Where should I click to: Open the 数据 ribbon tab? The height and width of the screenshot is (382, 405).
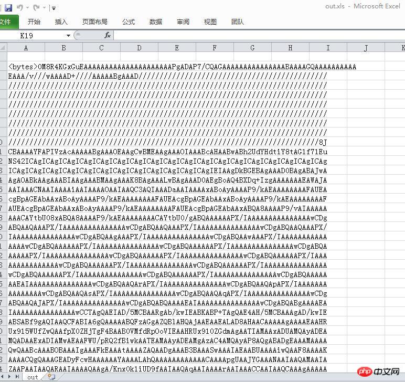(156, 22)
